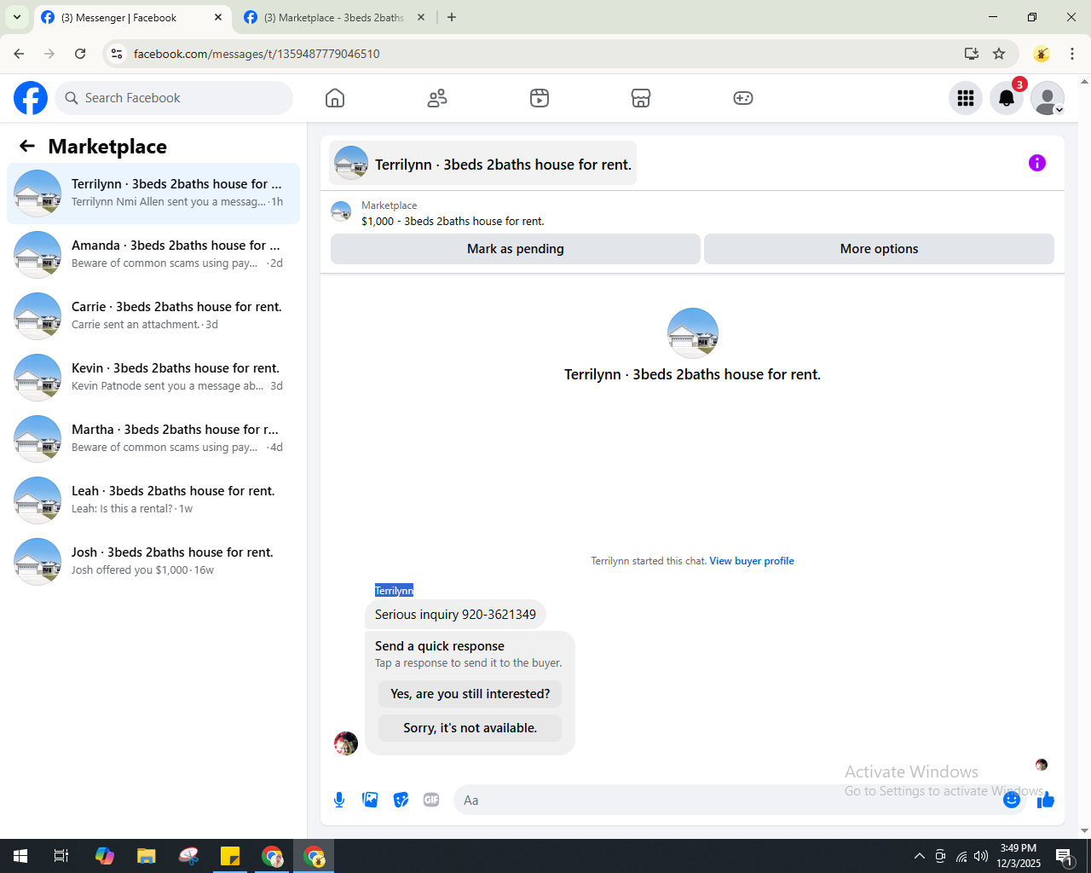The image size is (1091, 873).
Task: Send a thumbs-up like
Action: click(1046, 800)
